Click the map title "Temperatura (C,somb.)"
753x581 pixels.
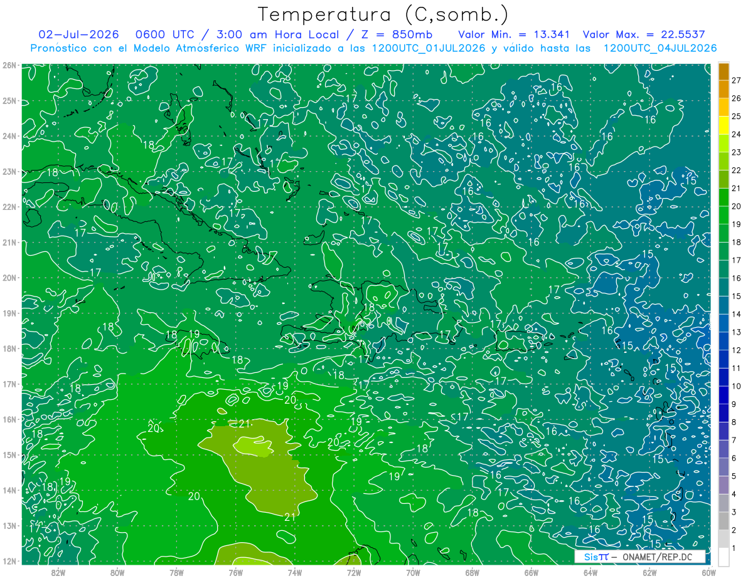coord(383,14)
